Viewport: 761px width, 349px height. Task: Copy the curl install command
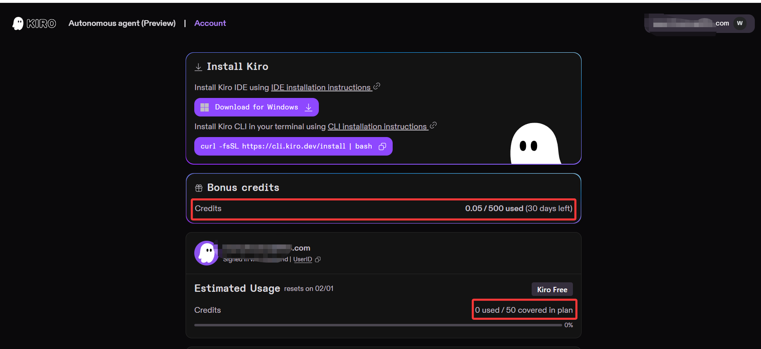382,147
